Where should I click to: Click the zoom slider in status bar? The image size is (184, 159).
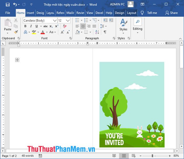click(152, 156)
